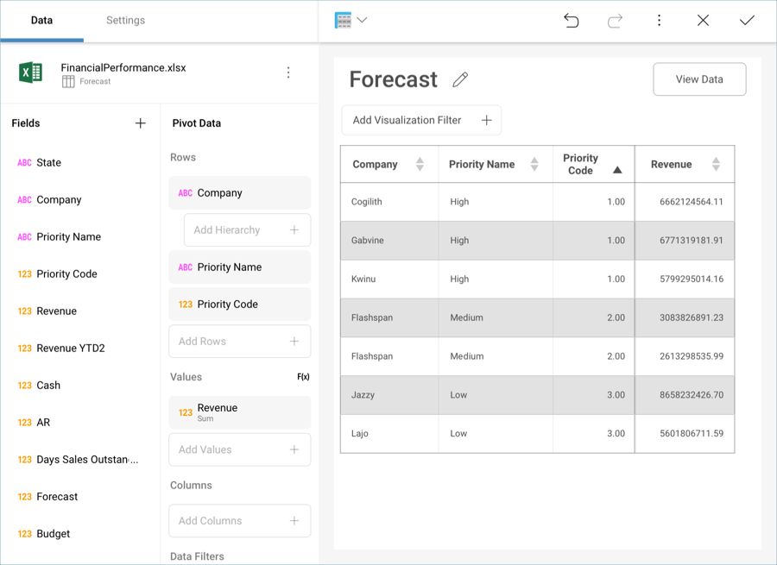This screenshot has height=565, width=777.
Task: Select the Data tab
Action: click(41, 21)
